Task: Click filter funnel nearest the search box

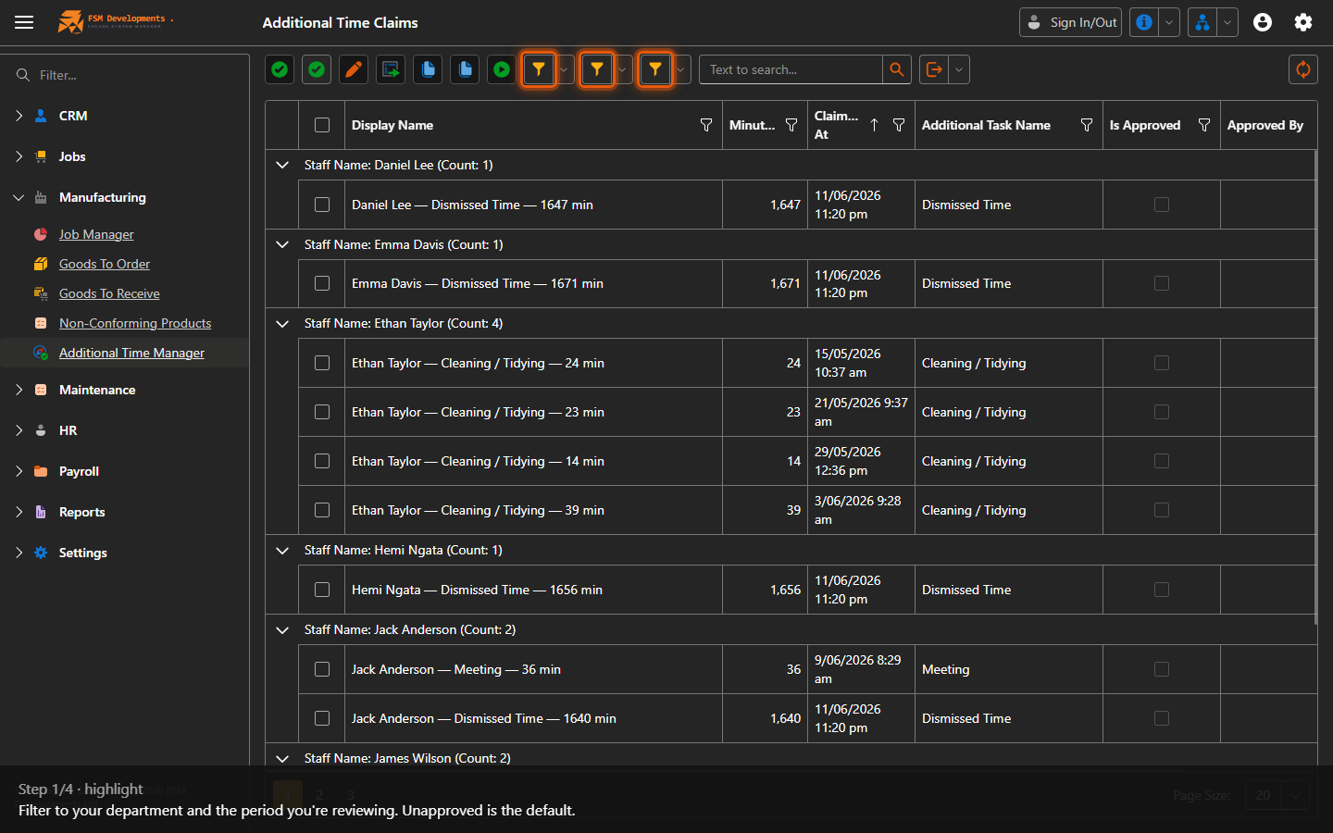Action: click(655, 69)
